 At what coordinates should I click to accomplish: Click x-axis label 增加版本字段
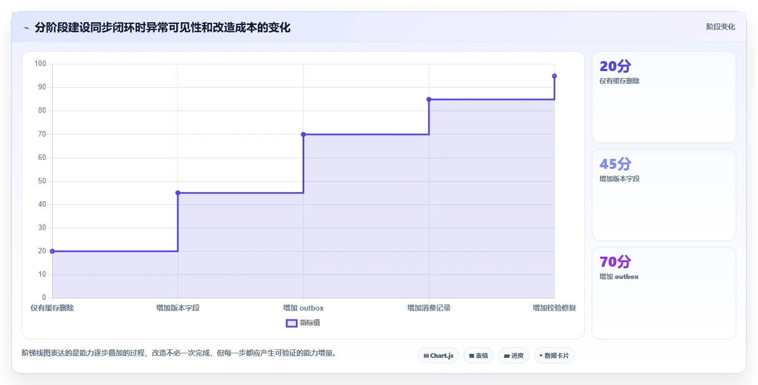click(x=178, y=308)
